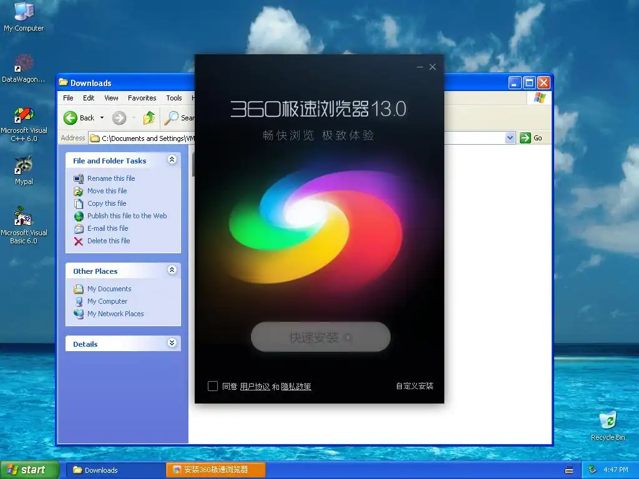
Task: Select the Recycle Bin icon
Action: (608, 425)
